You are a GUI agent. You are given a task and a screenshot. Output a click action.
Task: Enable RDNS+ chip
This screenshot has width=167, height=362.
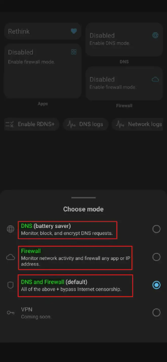coord(32,124)
